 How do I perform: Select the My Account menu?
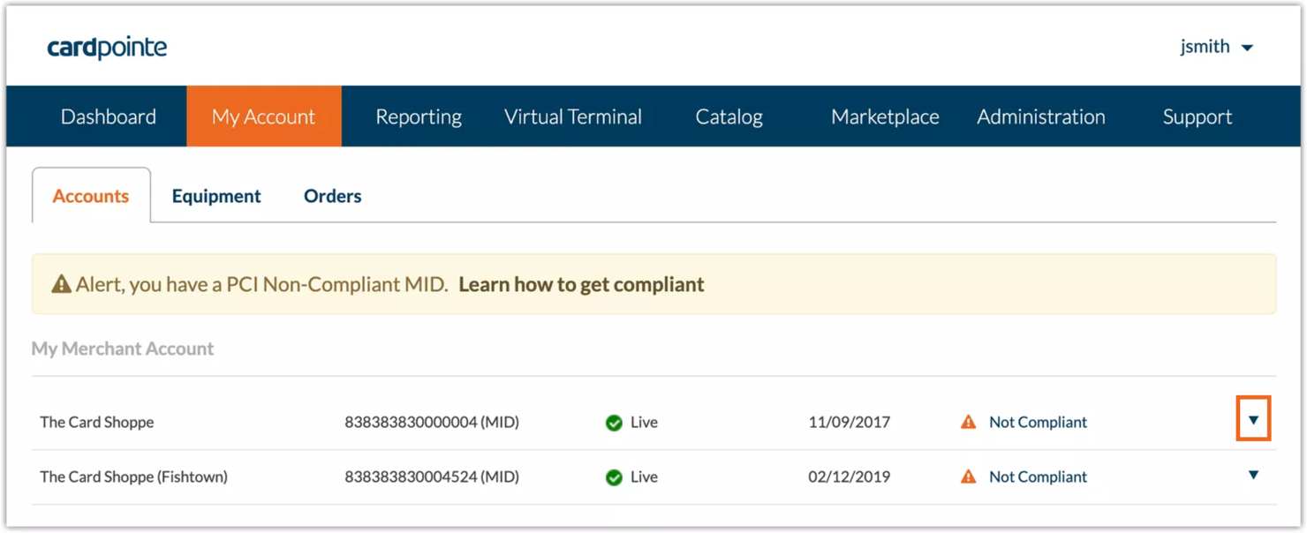click(x=263, y=116)
